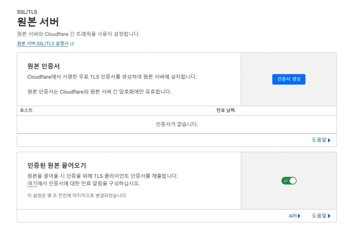Click the SSL/TLS breadcrumb label
The width and height of the screenshot is (352, 243).
pos(27,12)
